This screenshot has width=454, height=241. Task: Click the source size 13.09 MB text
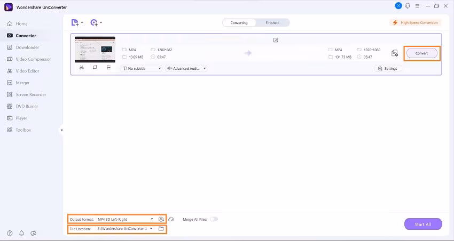click(x=136, y=57)
